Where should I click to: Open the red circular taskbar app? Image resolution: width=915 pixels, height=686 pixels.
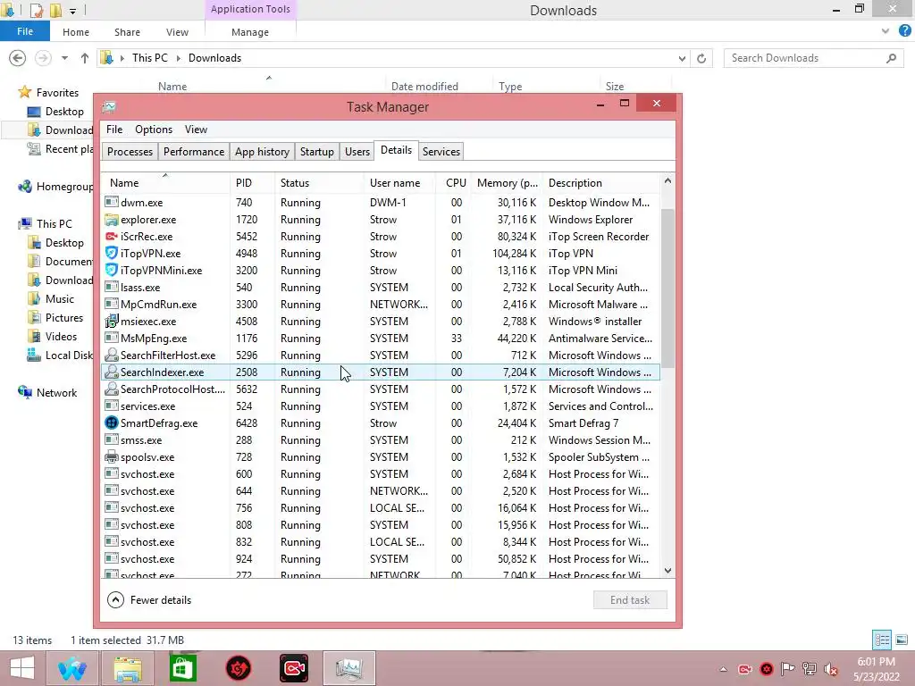click(x=238, y=668)
